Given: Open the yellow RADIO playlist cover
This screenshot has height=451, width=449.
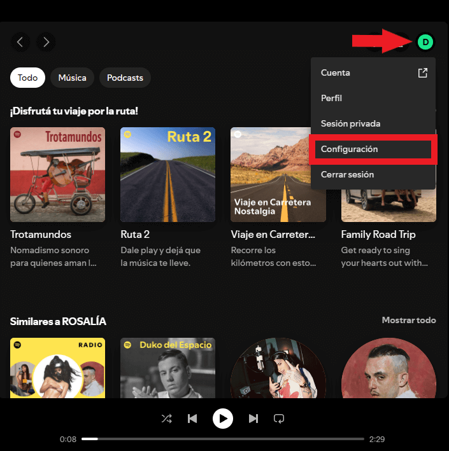Looking at the screenshot, I should click(57, 368).
